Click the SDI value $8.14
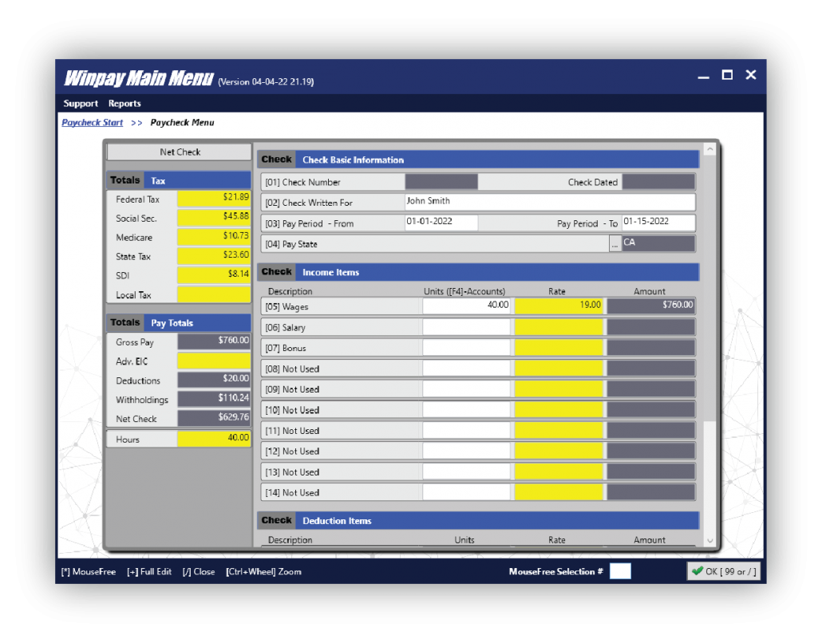This screenshot has height=643, width=822. pos(214,274)
